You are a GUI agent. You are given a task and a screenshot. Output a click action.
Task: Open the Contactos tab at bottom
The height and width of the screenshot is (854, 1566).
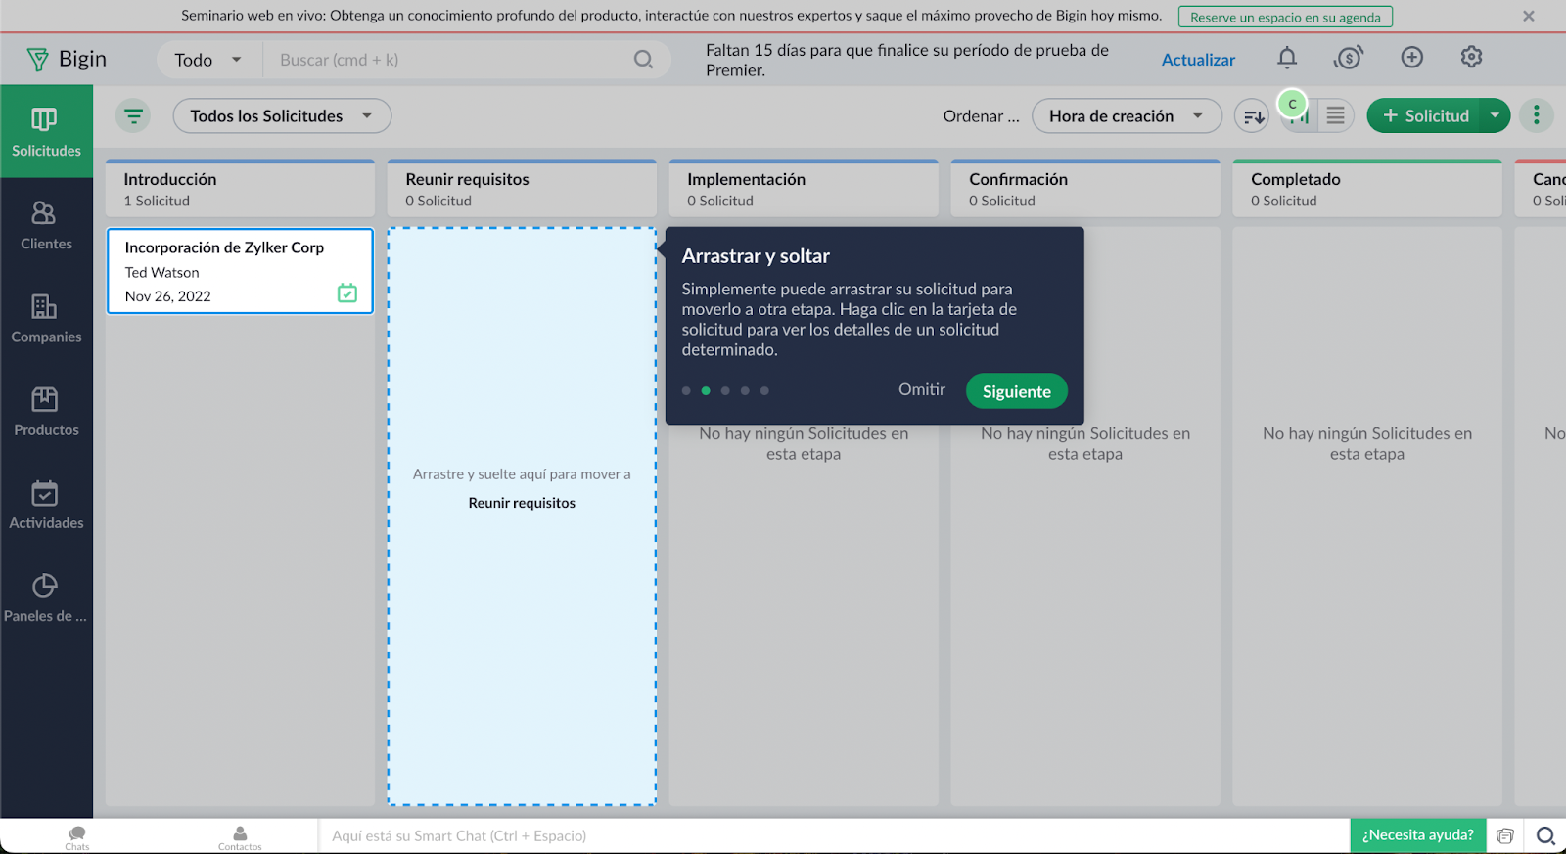240,836
